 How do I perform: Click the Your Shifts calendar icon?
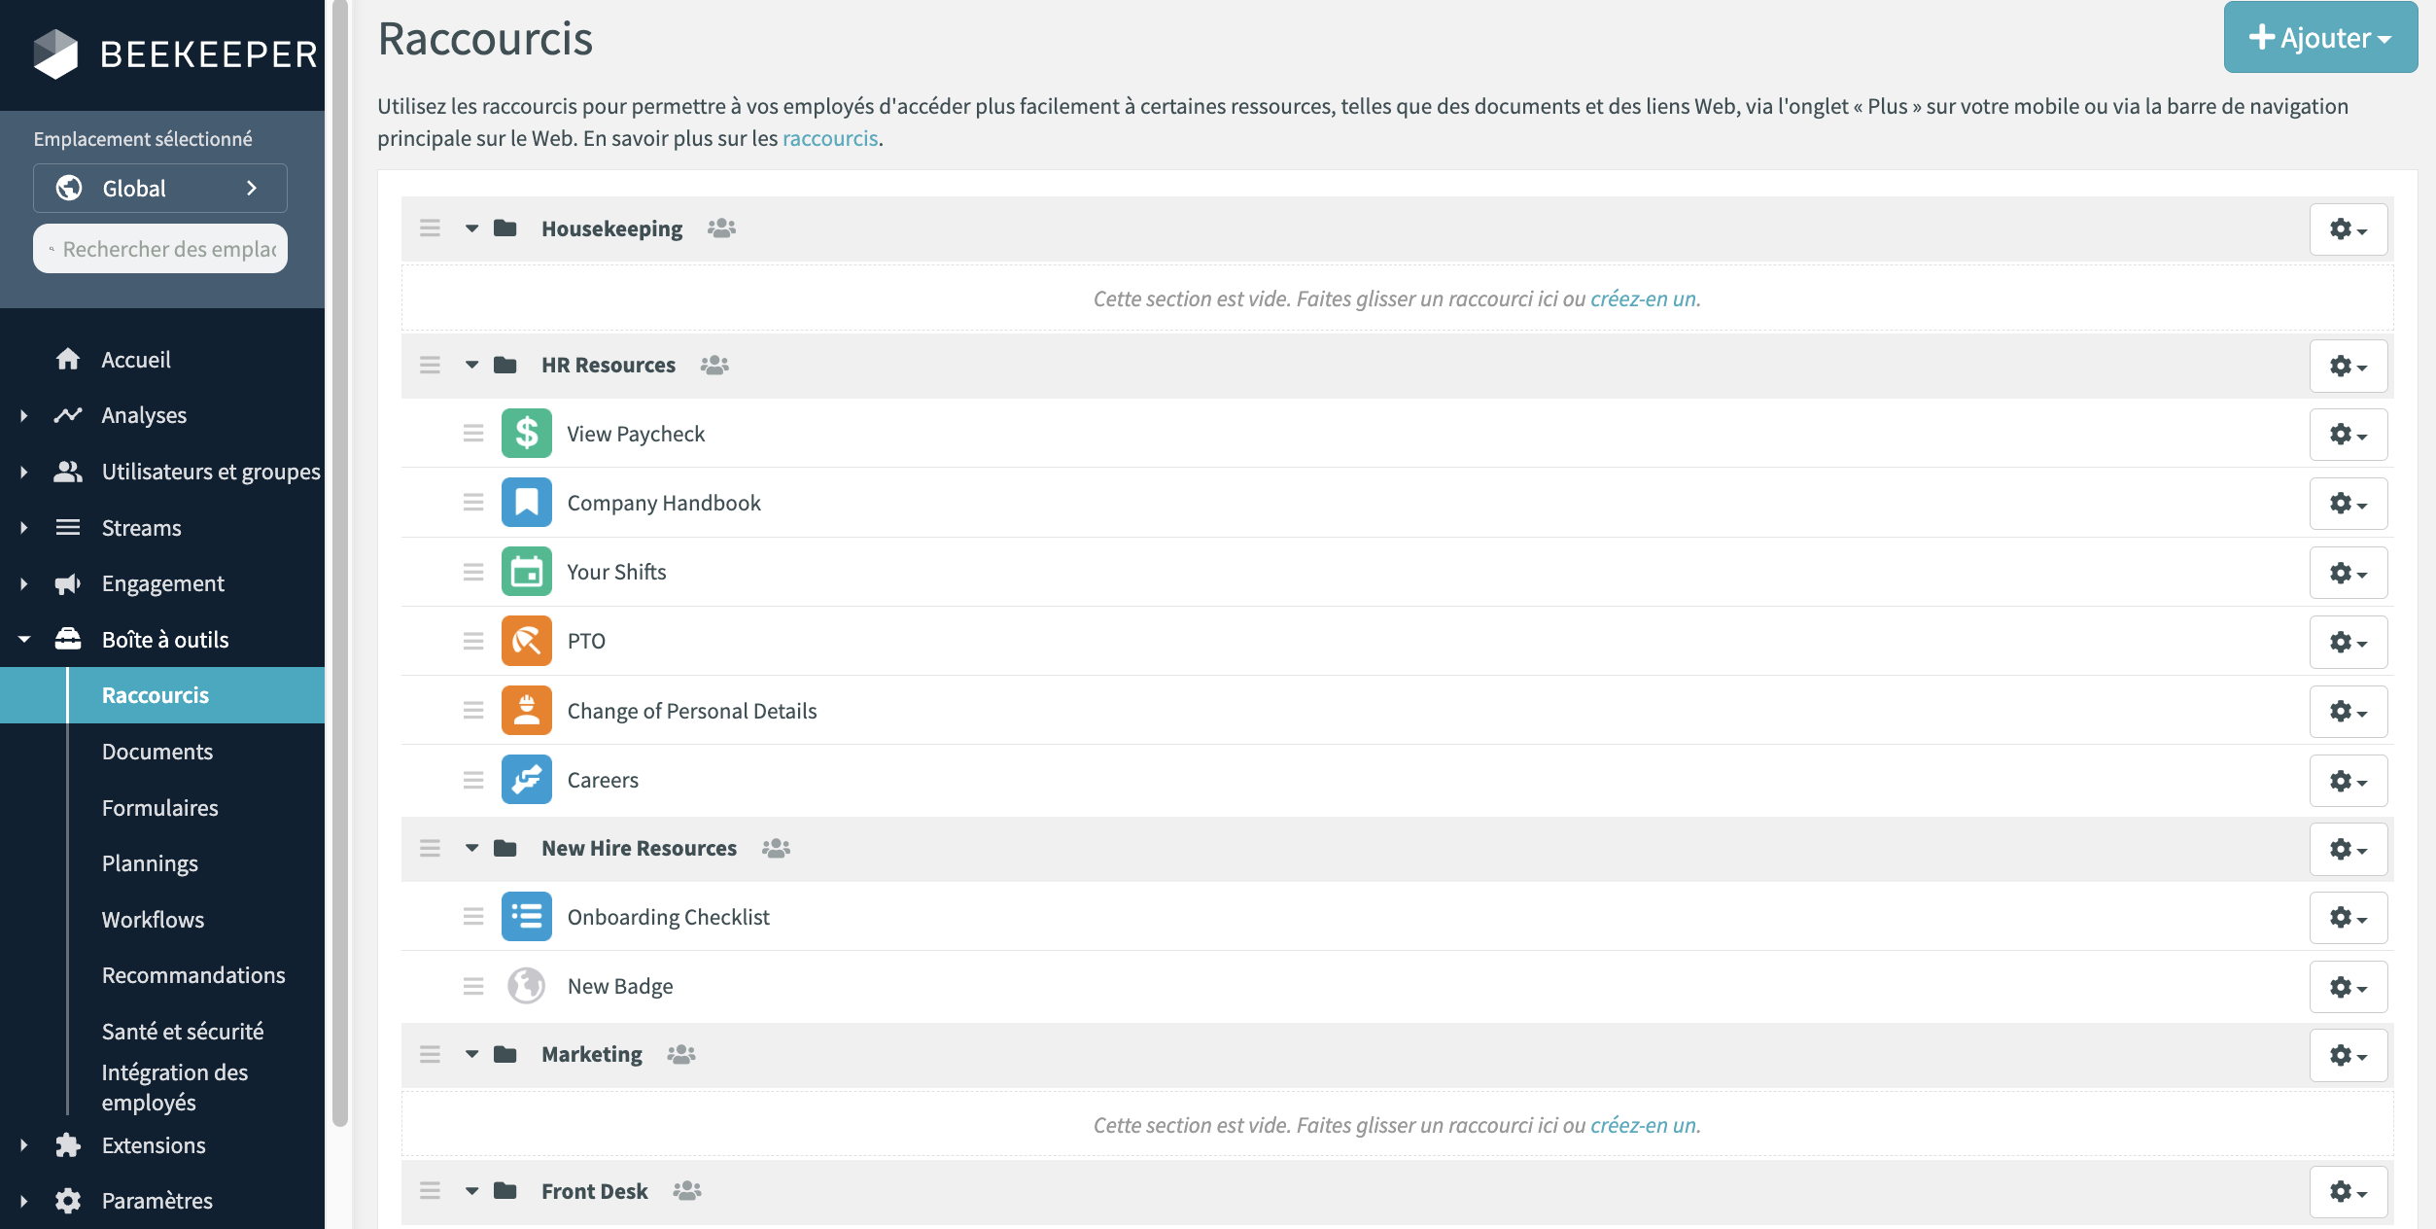point(526,572)
